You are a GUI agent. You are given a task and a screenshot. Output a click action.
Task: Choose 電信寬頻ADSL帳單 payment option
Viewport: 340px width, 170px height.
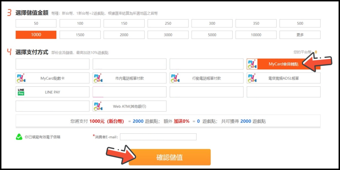(x=284, y=78)
